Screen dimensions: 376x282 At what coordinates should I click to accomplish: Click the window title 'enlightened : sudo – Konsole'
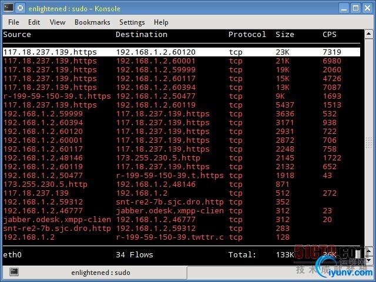tap(74, 9)
